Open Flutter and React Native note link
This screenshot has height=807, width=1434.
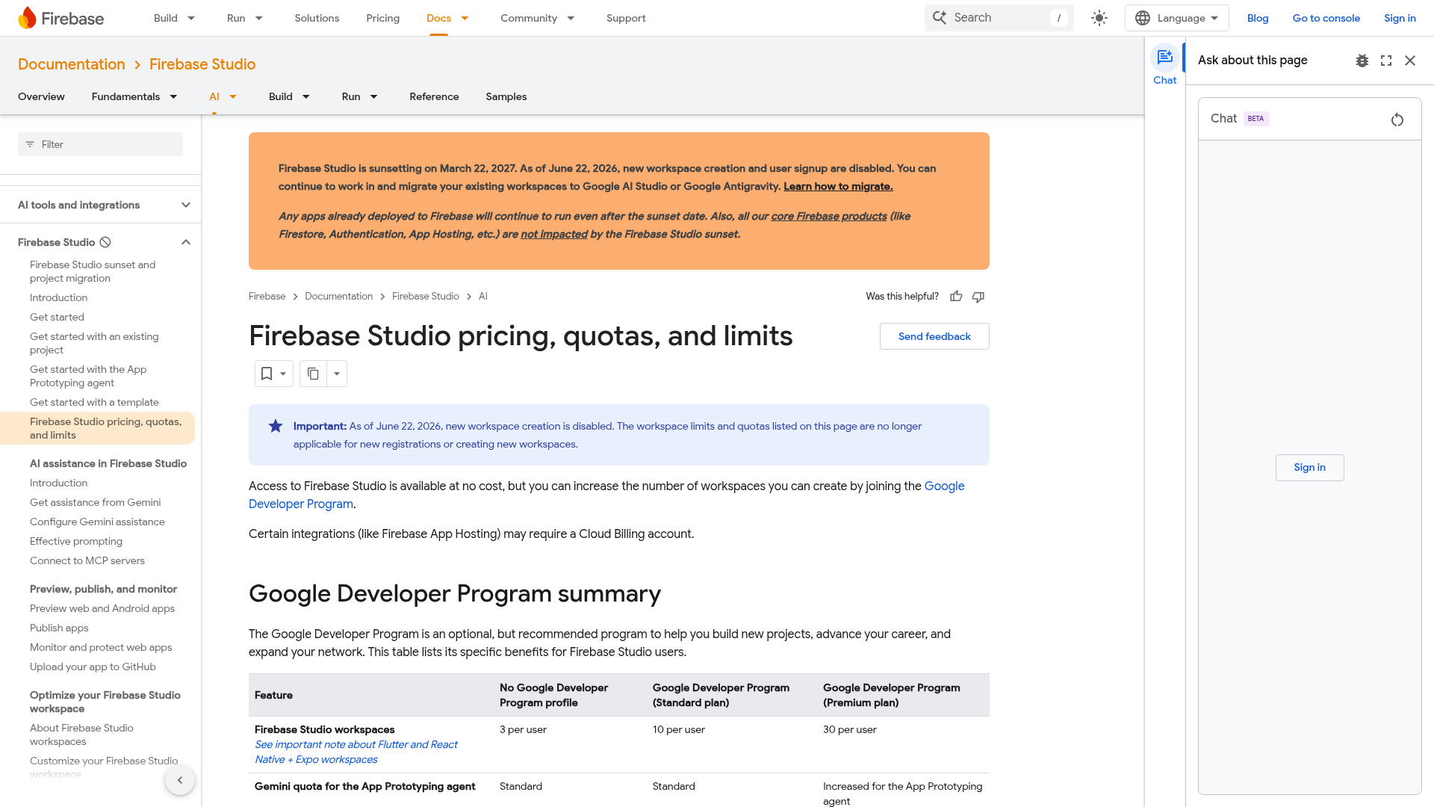click(x=356, y=752)
